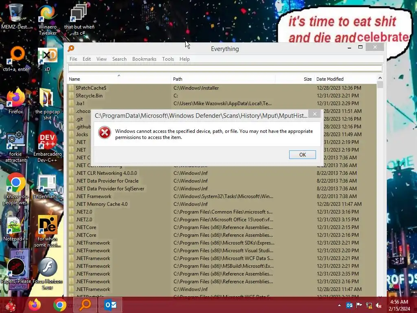Open the File menu in Everything

point(73,59)
